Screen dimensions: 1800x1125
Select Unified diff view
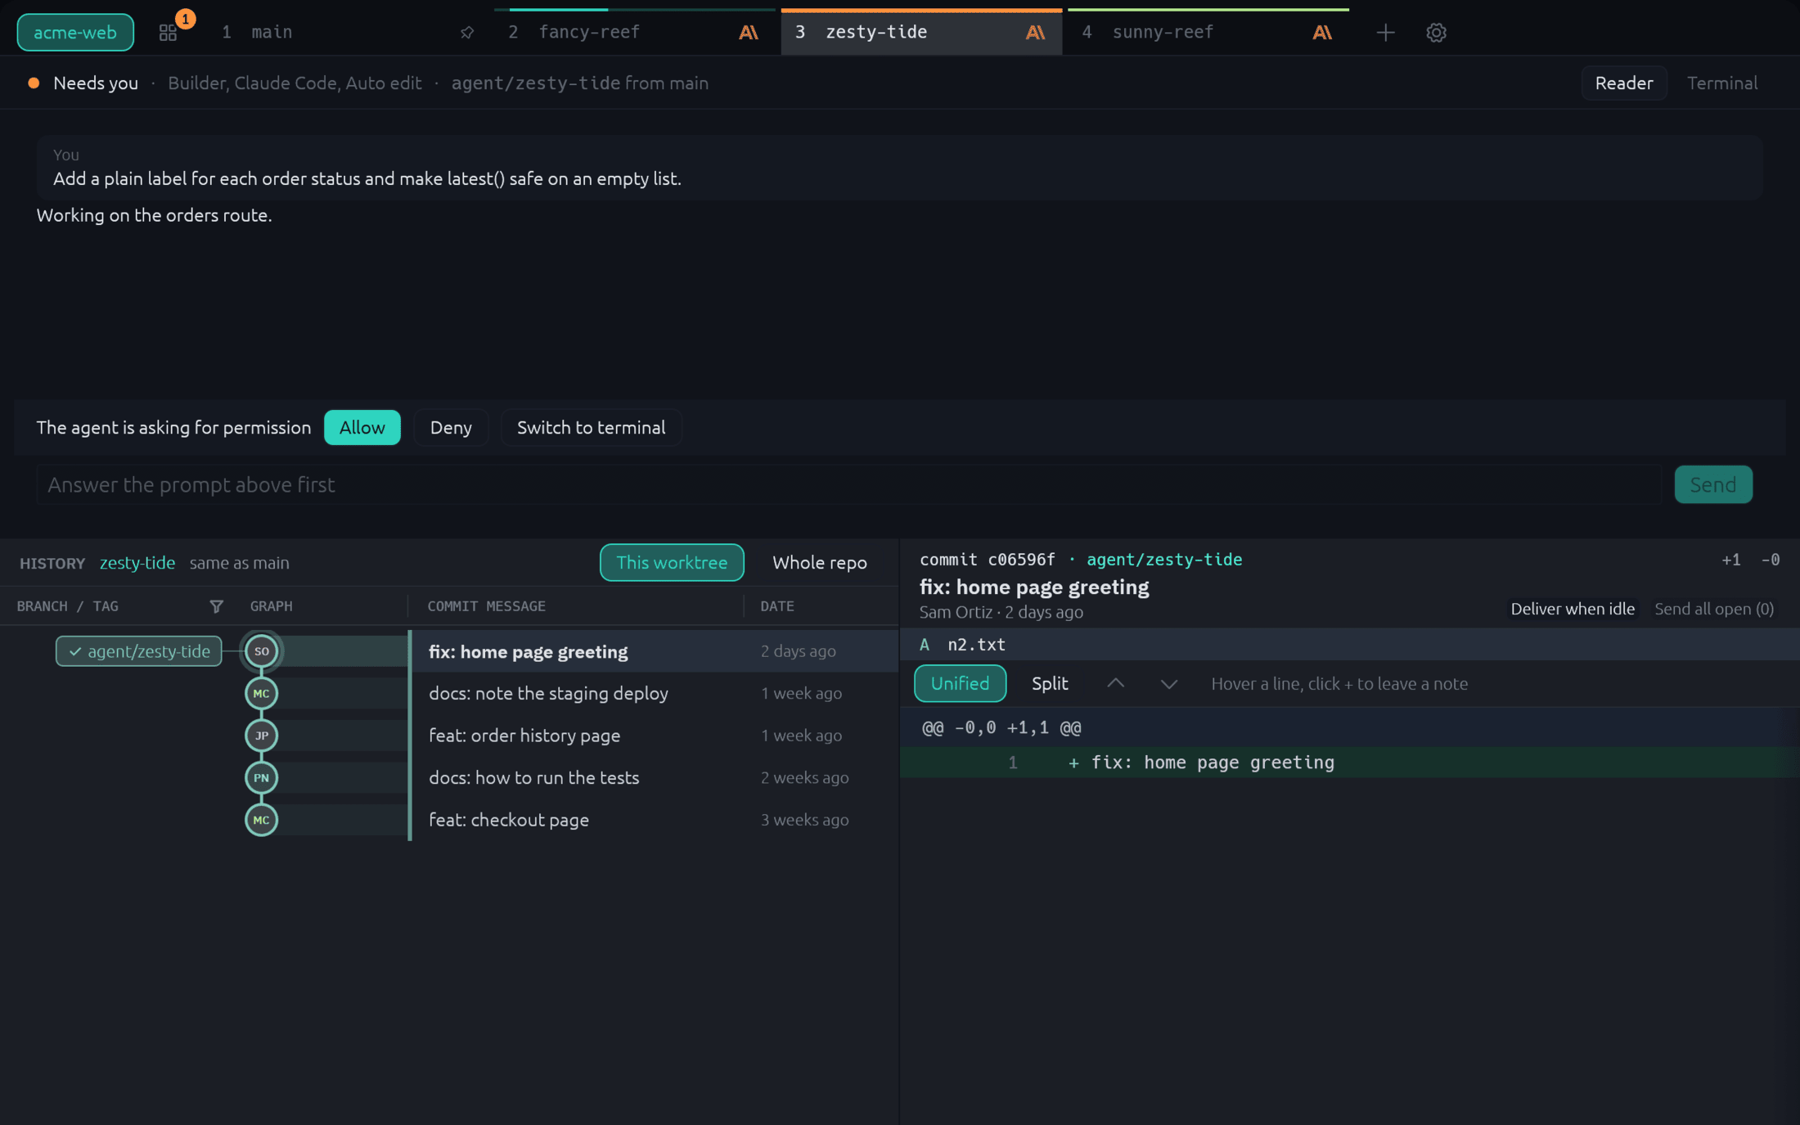coord(960,683)
